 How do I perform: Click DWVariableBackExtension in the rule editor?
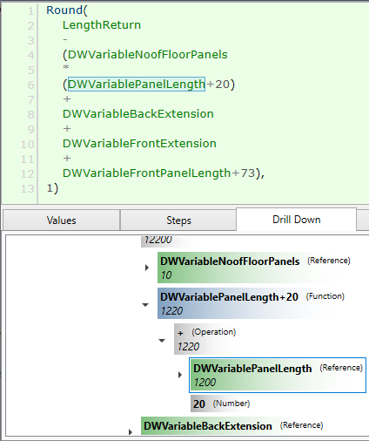(x=138, y=114)
